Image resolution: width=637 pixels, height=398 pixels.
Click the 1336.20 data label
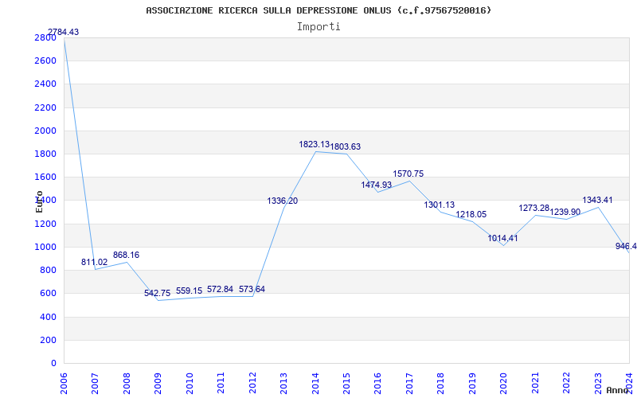(x=283, y=201)
